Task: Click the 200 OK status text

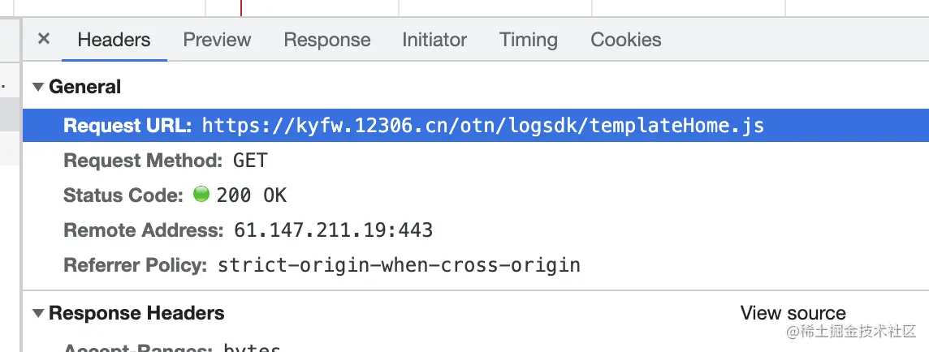Action: [x=251, y=195]
